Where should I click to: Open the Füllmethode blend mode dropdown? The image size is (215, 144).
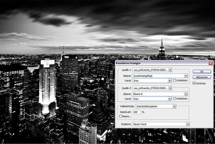point(156,106)
